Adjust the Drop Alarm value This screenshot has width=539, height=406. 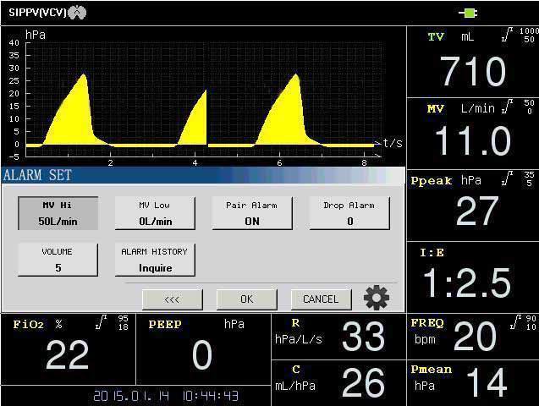pos(349,213)
